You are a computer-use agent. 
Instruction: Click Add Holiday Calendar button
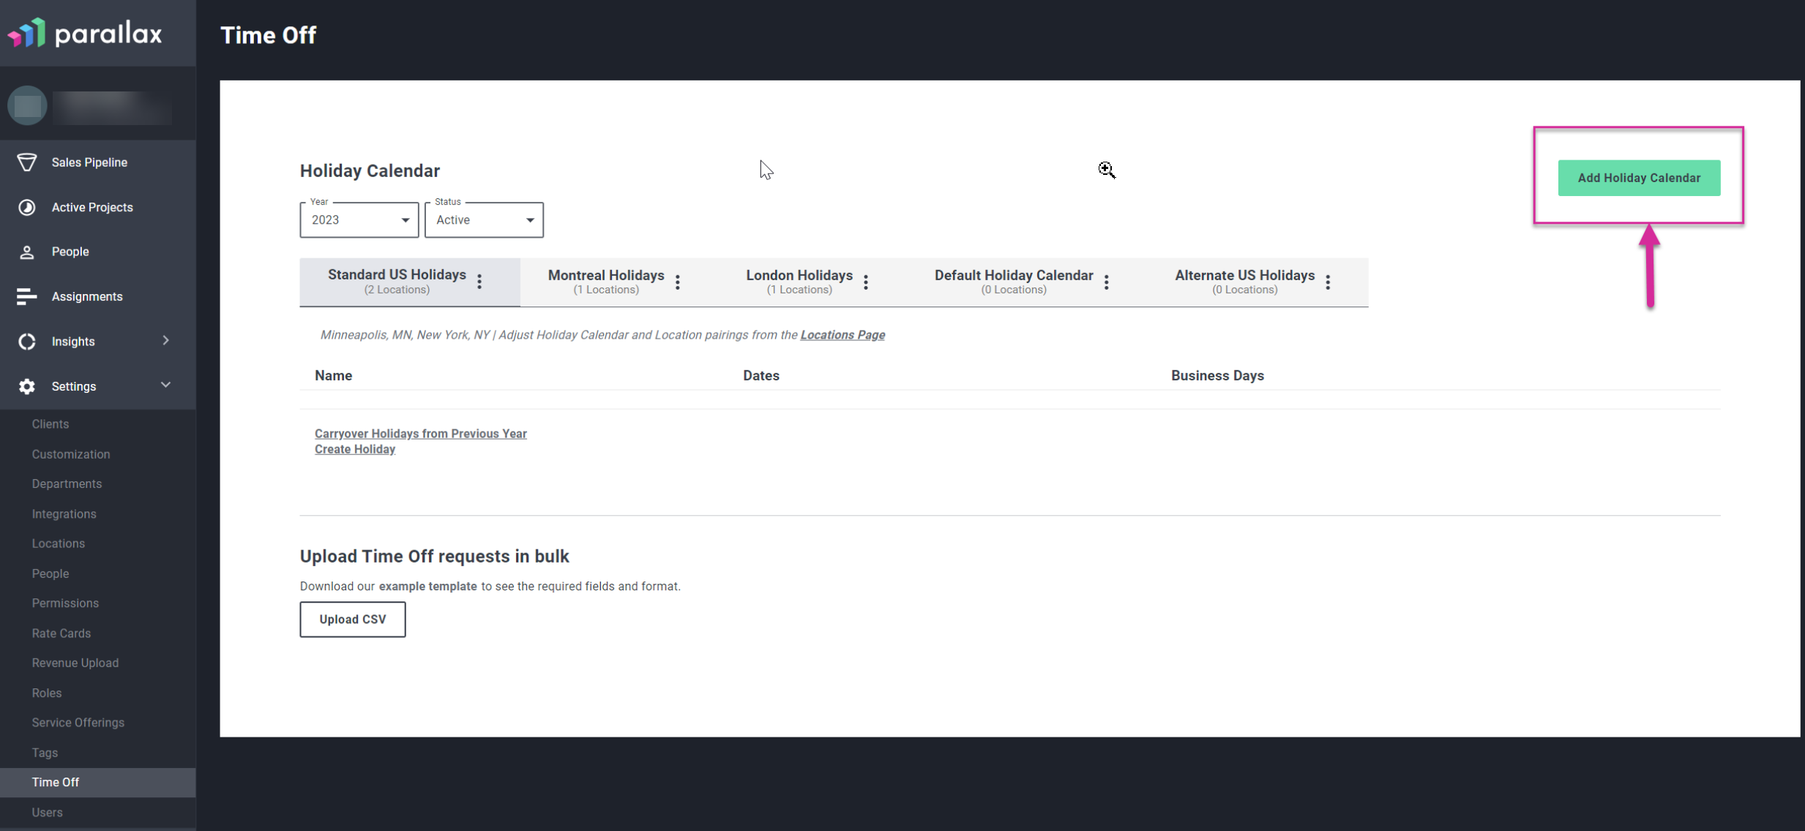tap(1639, 178)
